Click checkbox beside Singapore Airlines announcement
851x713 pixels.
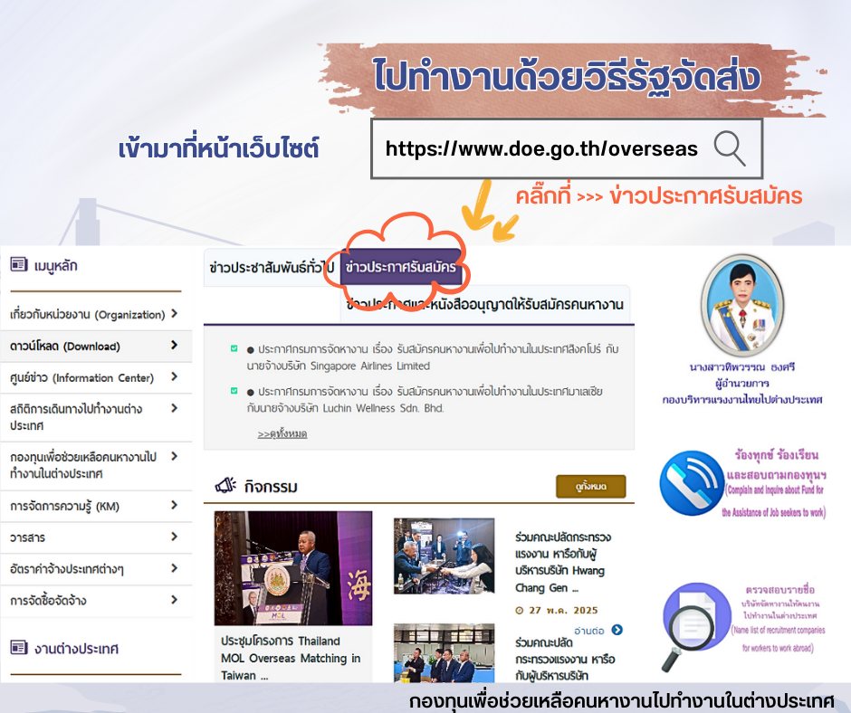[234, 349]
